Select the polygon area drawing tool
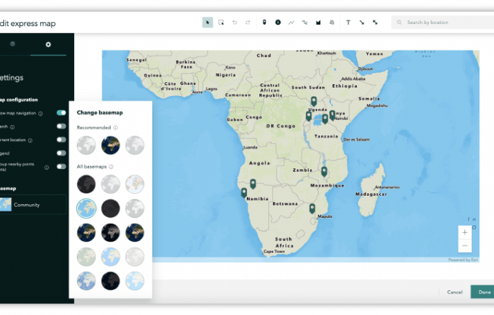 (318, 23)
